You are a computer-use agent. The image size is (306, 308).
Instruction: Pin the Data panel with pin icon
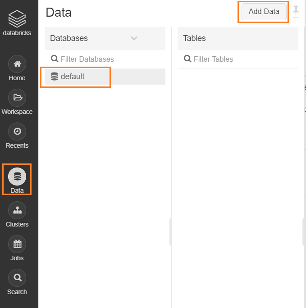[296, 12]
